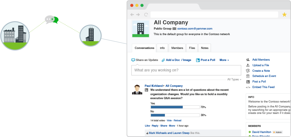Viewport: 291px width, 137px height.
Task: Click the Post a Poll link beside Image
Action: (208, 60)
